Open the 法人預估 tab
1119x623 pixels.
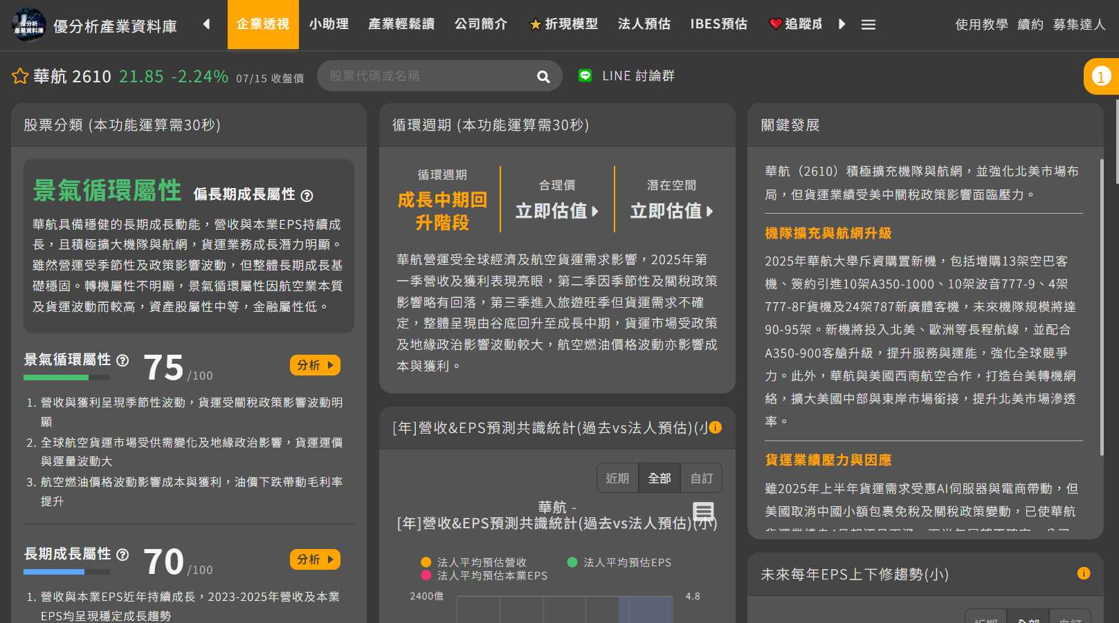(x=644, y=24)
